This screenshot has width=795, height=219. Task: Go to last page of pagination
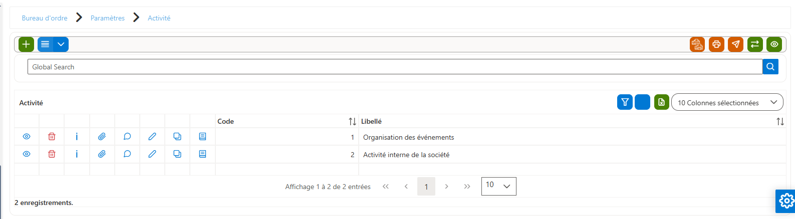click(x=467, y=187)
